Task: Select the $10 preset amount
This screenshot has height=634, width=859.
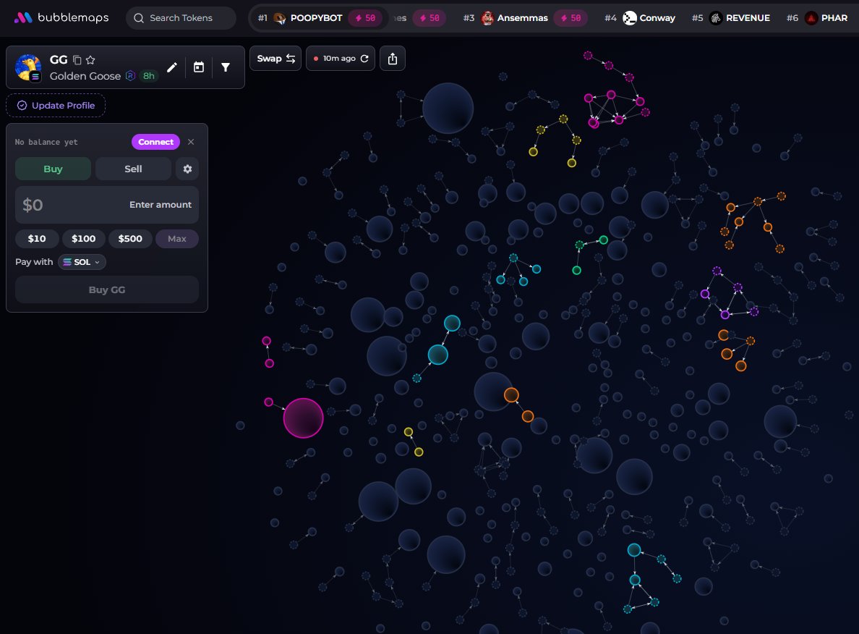Action: pyautogui.click(x=37, y=239)
